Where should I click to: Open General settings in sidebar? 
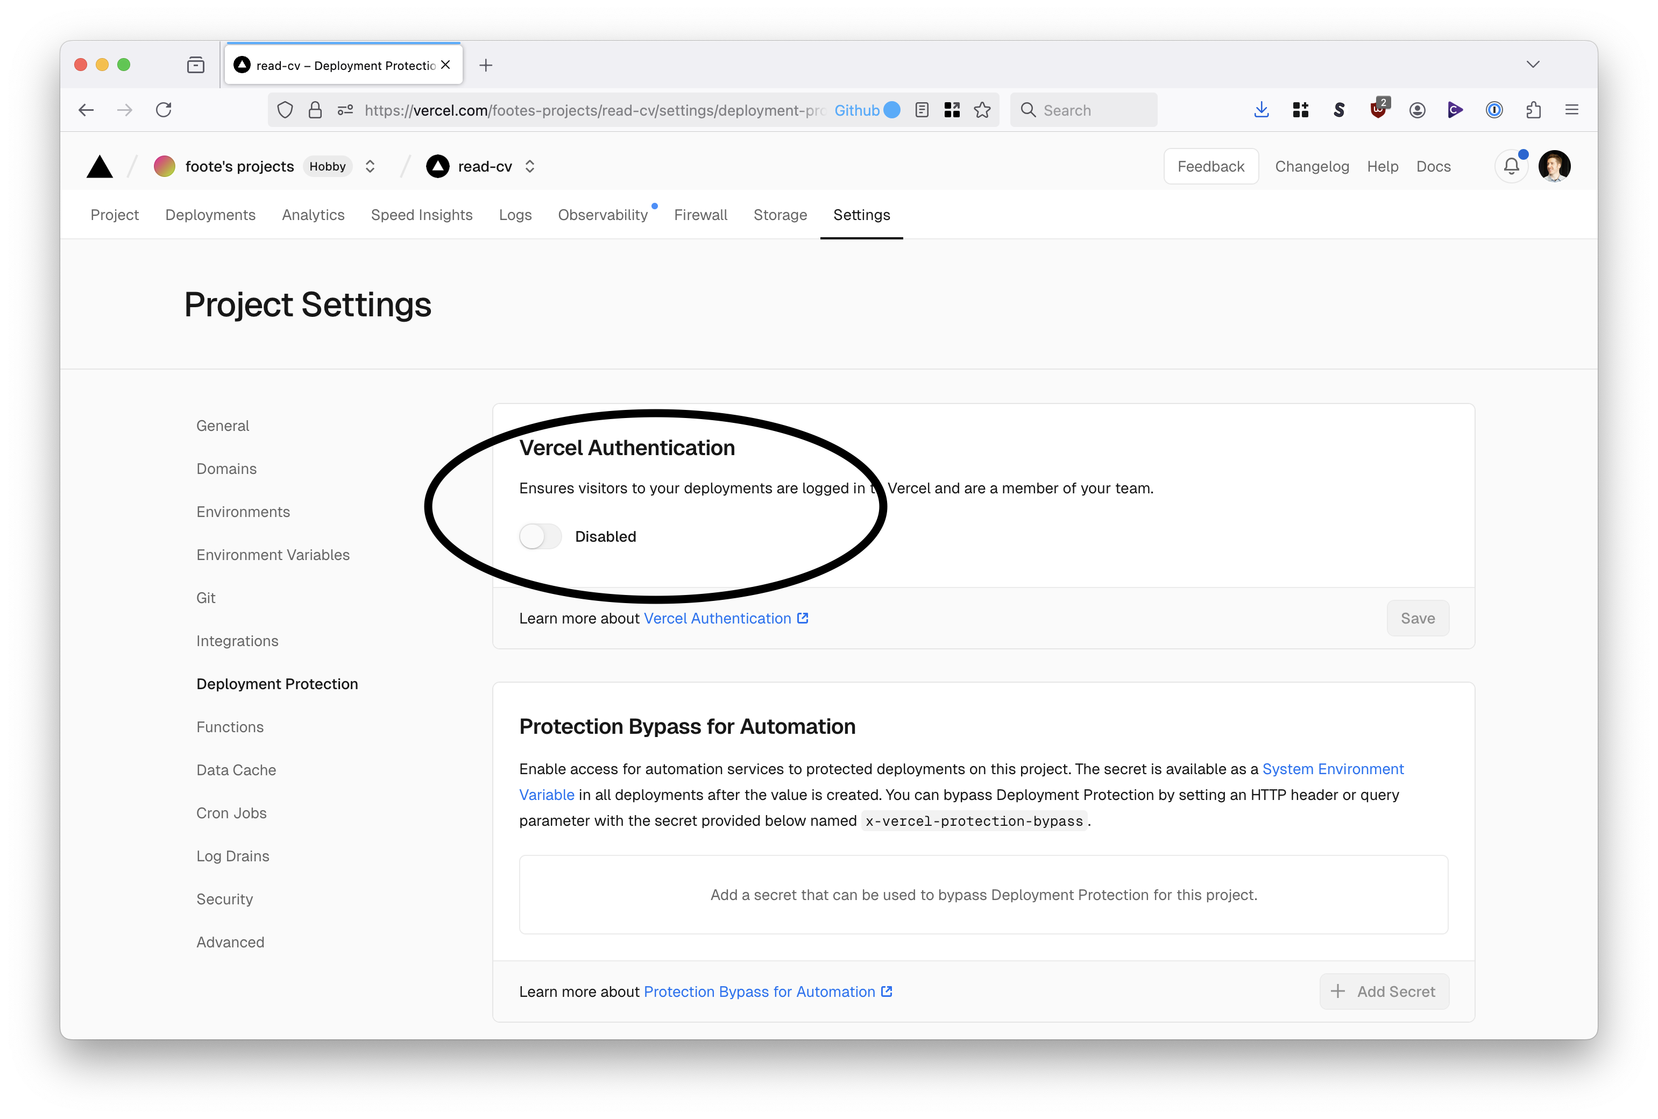point(223,426)
